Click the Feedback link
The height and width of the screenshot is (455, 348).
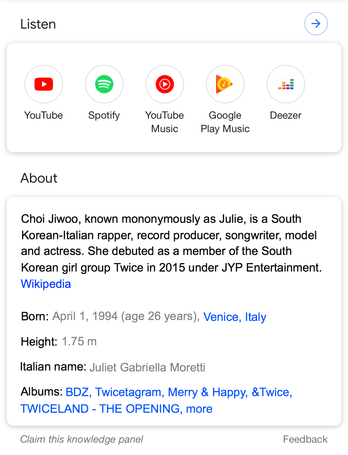305,439
